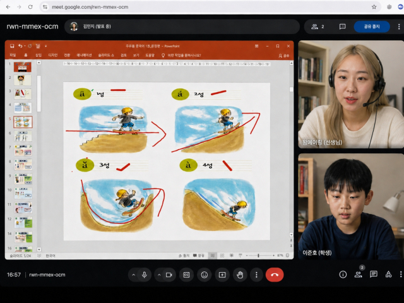Click thumbnail panel scroll up arrow
The width and height of the screenshot is (404, 303).
[39, 62]
